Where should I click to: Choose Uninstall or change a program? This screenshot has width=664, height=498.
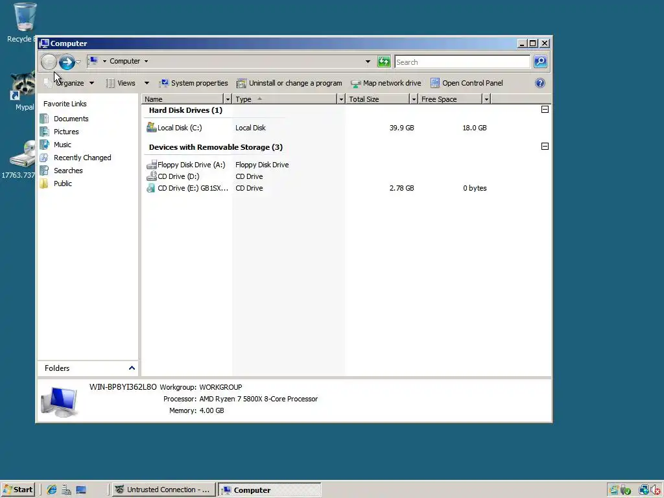tap(290, 83)
